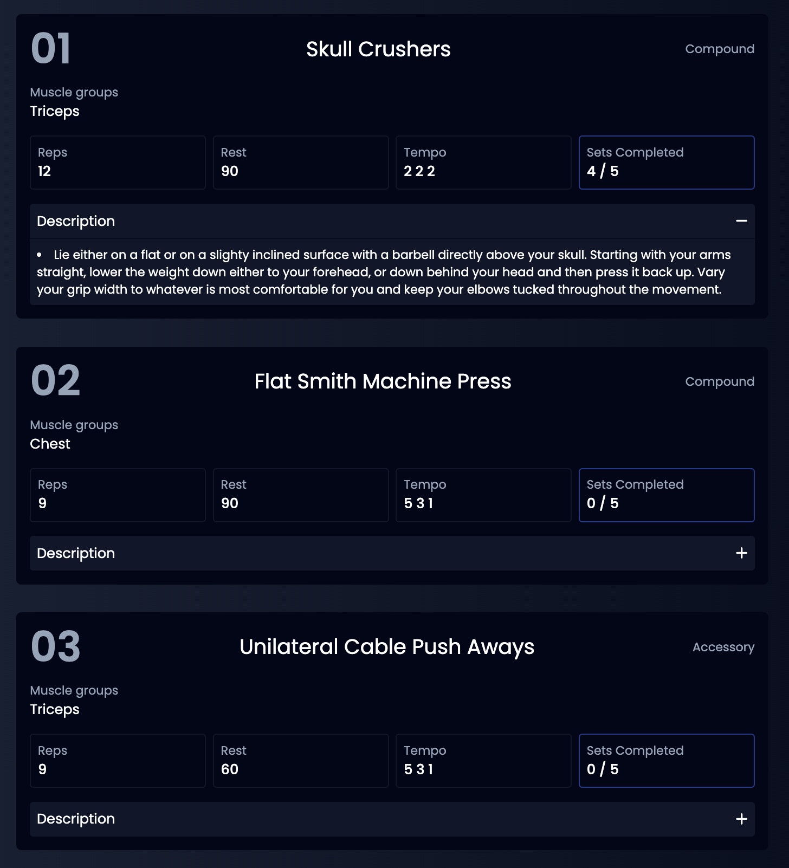
Task: Click the Accessory type label
Action: point(723,647)
